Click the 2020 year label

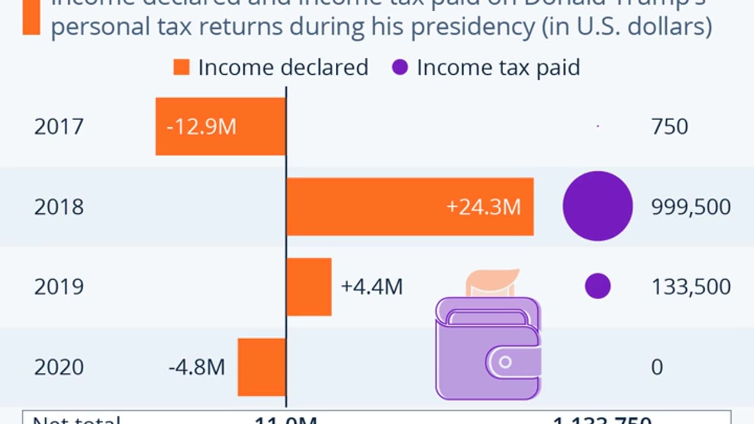(59, 367)
